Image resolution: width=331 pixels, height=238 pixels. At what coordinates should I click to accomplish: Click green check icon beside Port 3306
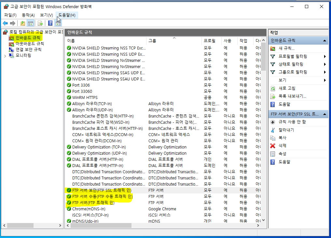[69, 85]
